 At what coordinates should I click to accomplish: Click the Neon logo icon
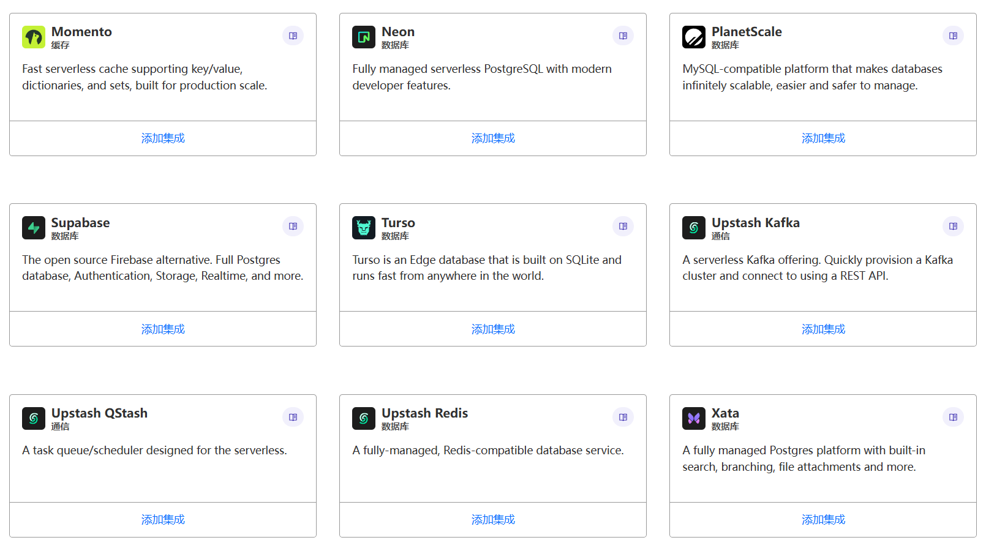(x=364, y=37)
